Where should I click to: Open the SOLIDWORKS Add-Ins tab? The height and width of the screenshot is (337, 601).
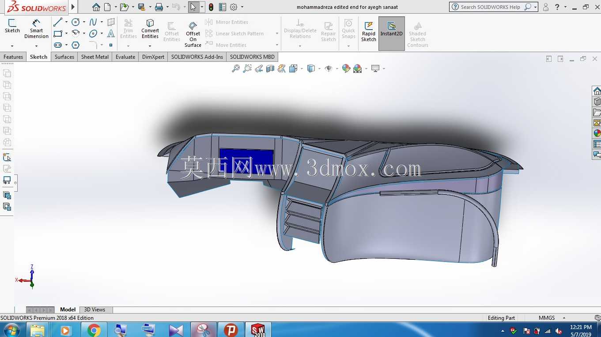[x=197, y=57]
